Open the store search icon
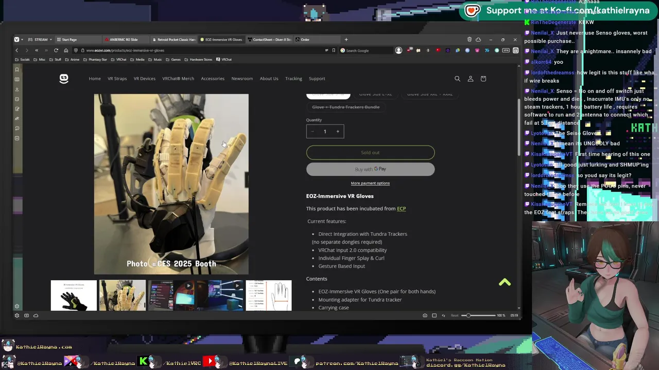Screen dimensions: 659x370 [x=457, y=79]
